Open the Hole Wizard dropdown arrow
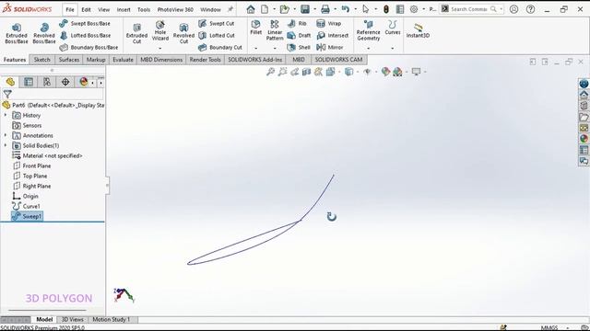 [x=159, y=48]
